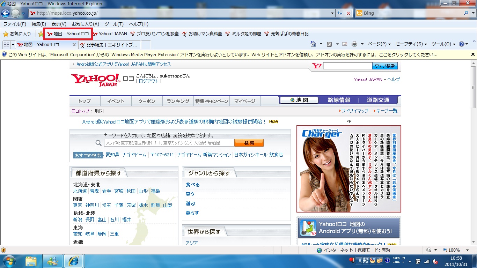Open the ランキング navigation tab
The image size is (477, 268).
178,101
